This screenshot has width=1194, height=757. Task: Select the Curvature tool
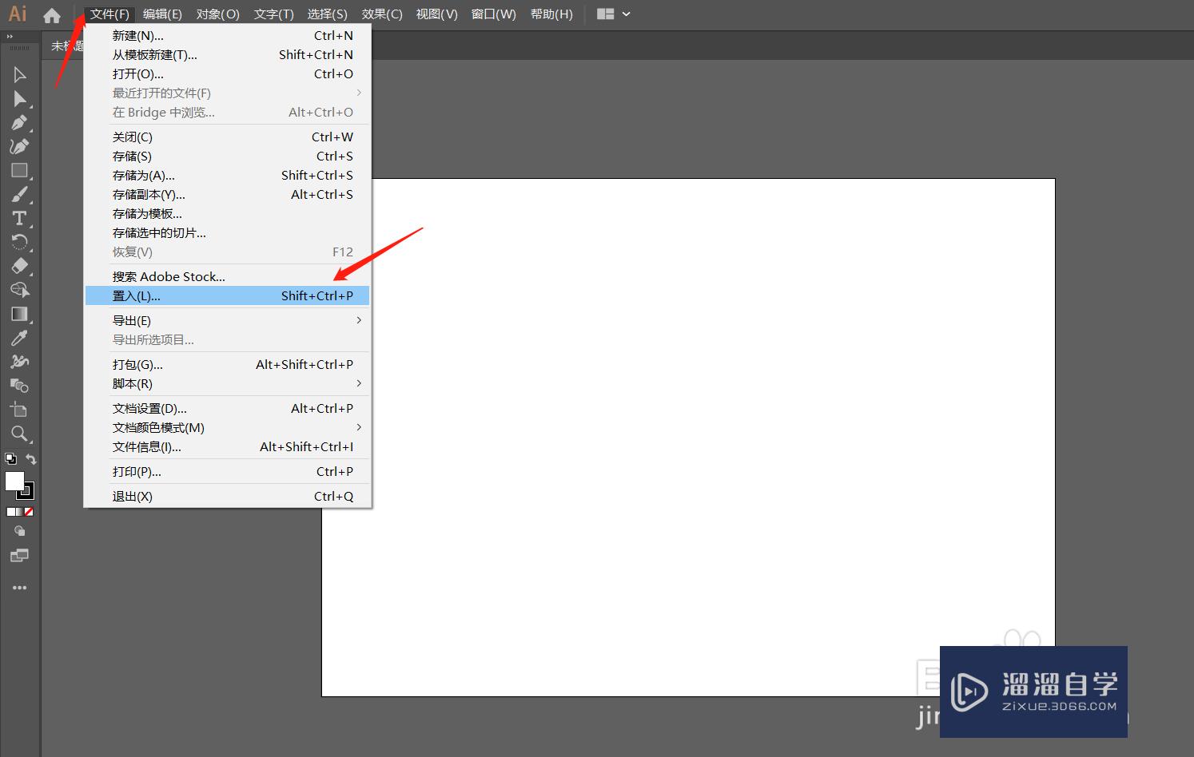[20, 147]
